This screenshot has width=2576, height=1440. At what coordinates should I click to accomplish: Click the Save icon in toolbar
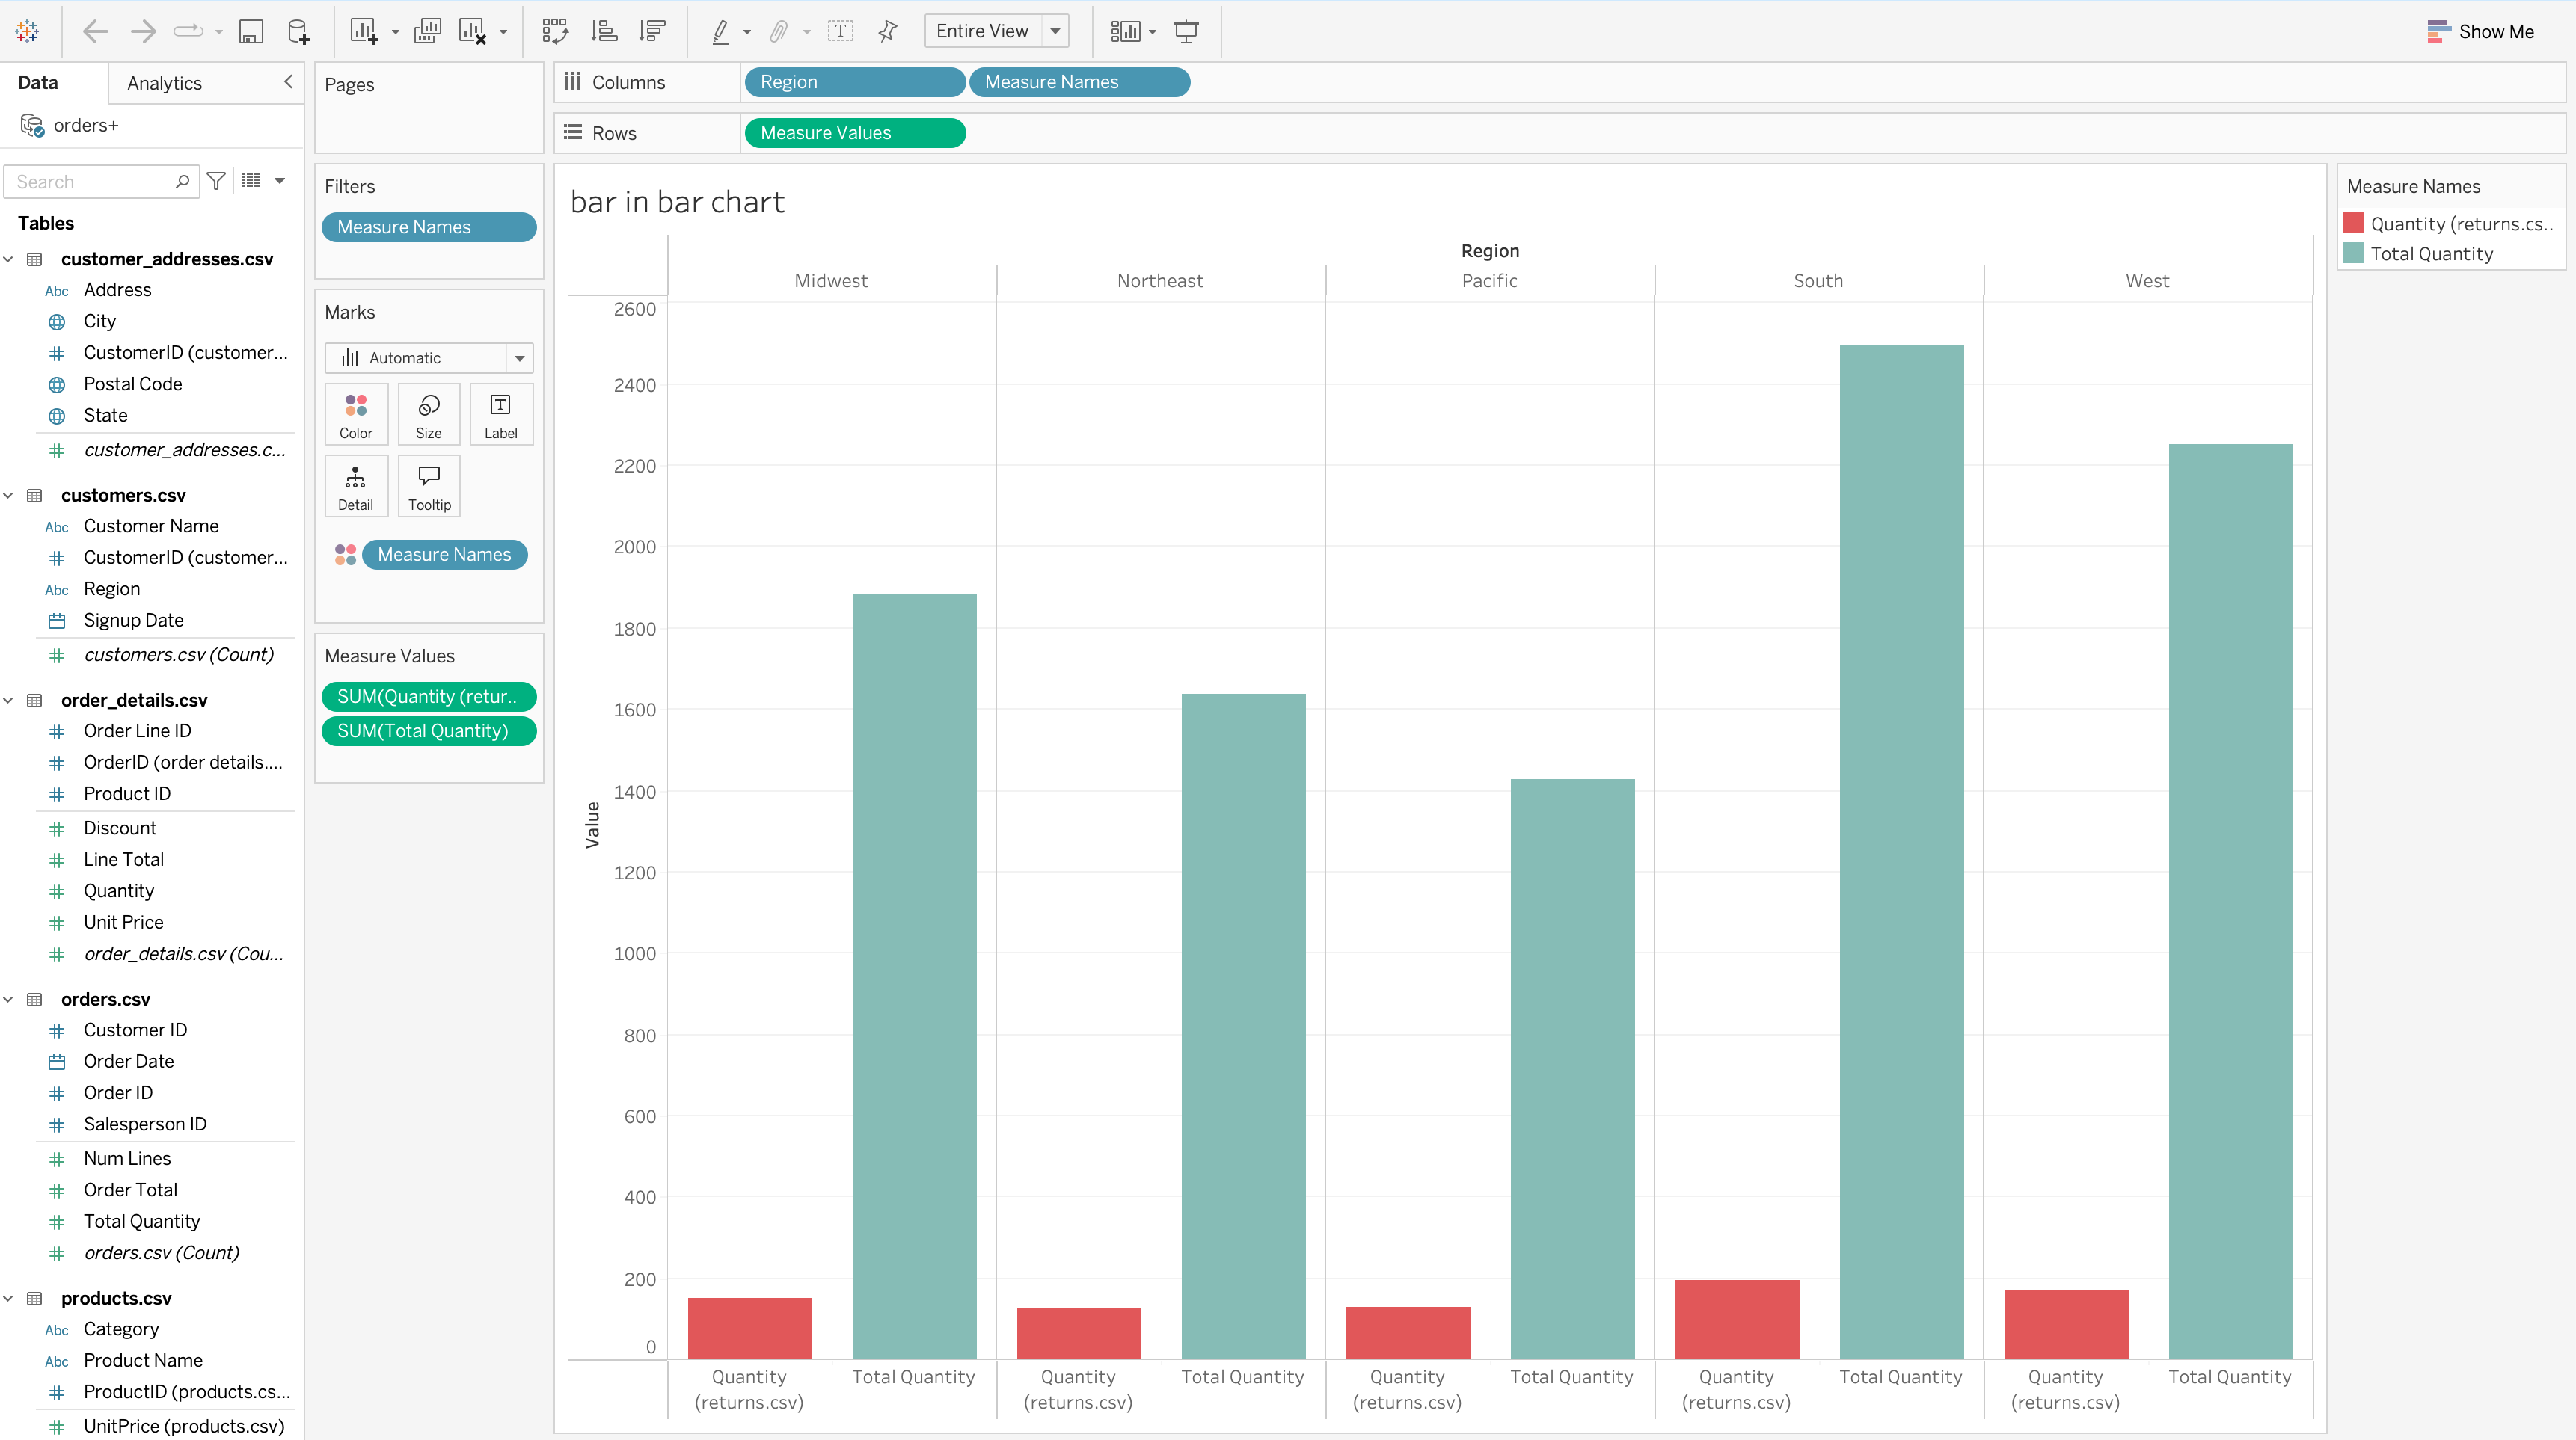251,31
